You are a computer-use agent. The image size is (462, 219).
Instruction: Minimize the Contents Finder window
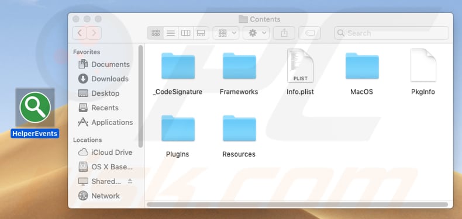[87, 19]
